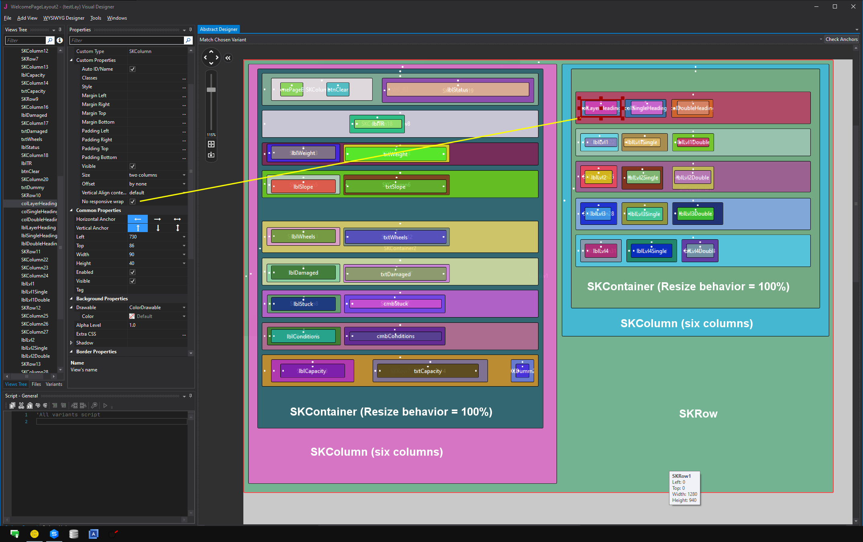This screenshot has height=542, width=863.
Task: Open the Size two columns dropdown
Action: coord(184,175)
